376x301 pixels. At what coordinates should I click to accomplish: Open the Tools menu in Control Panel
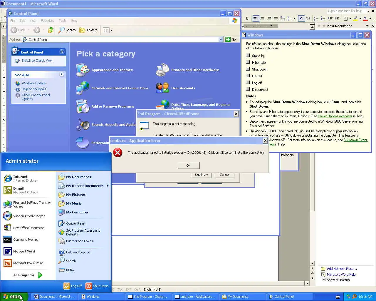point(62,21)
